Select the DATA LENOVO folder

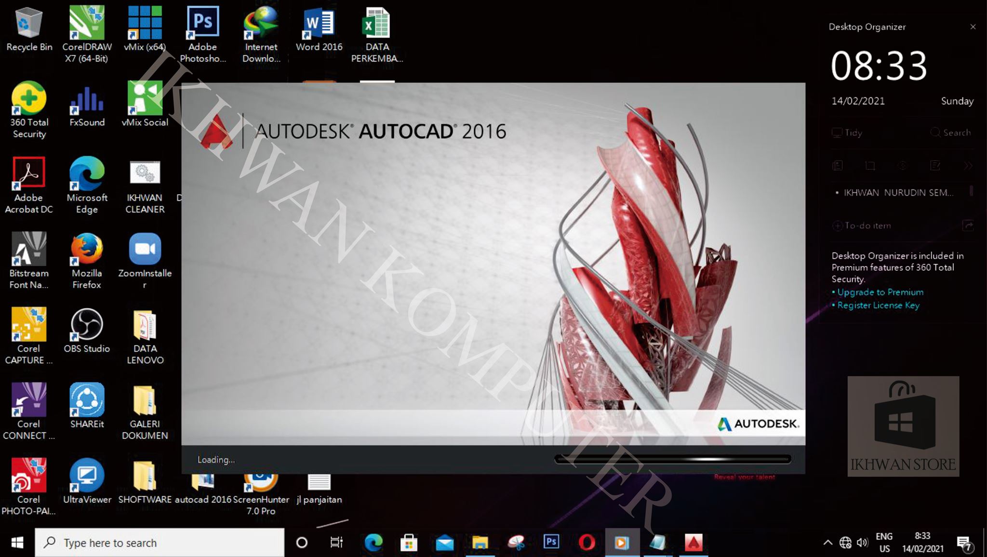(145, 337)
